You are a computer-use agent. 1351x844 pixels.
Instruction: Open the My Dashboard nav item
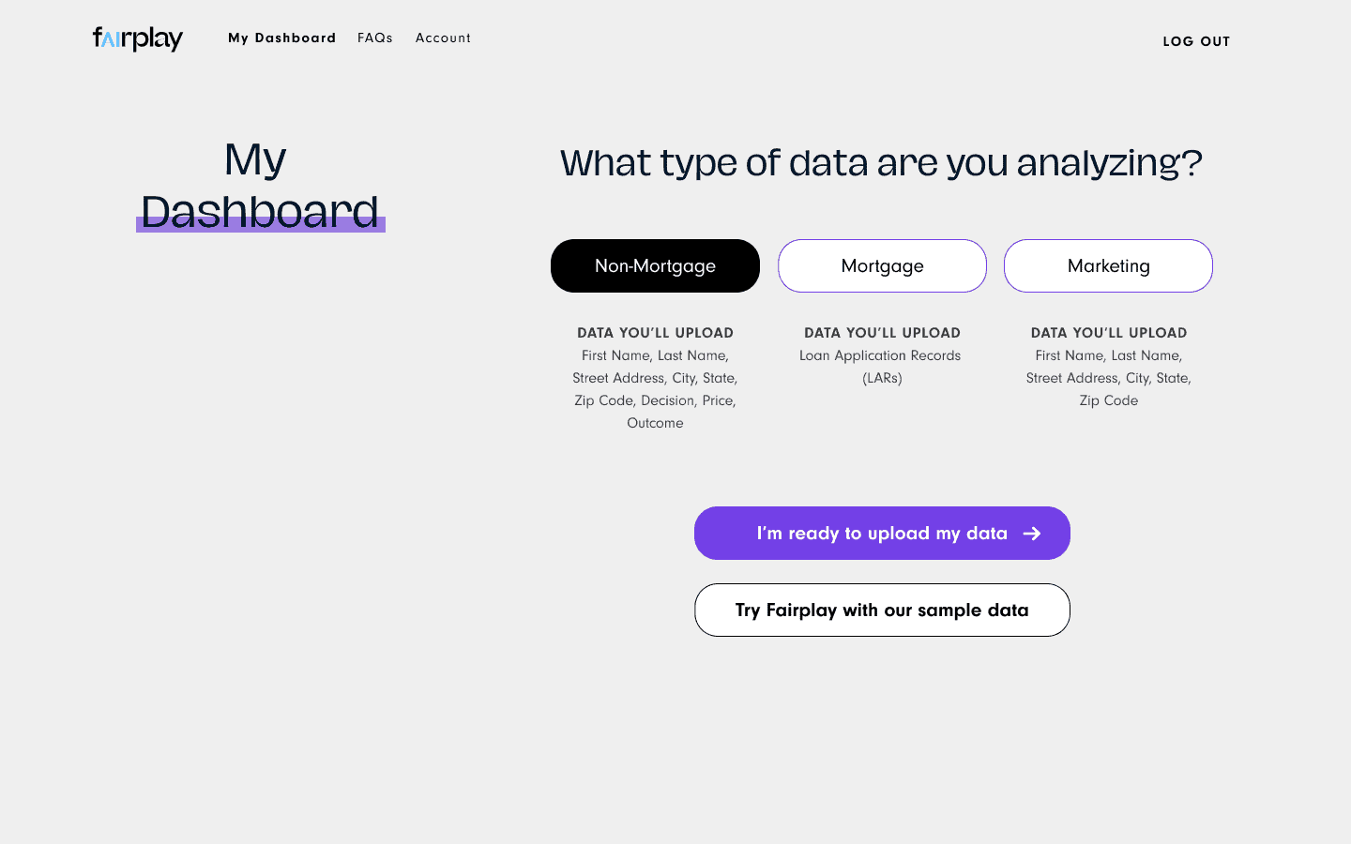281,38
